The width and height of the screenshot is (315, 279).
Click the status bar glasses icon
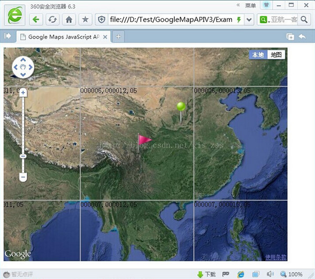226,274
